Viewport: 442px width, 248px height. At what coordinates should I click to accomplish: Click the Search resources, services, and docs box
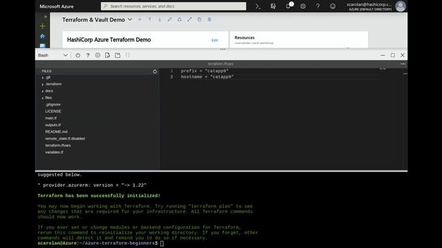[x=173, y=6]
